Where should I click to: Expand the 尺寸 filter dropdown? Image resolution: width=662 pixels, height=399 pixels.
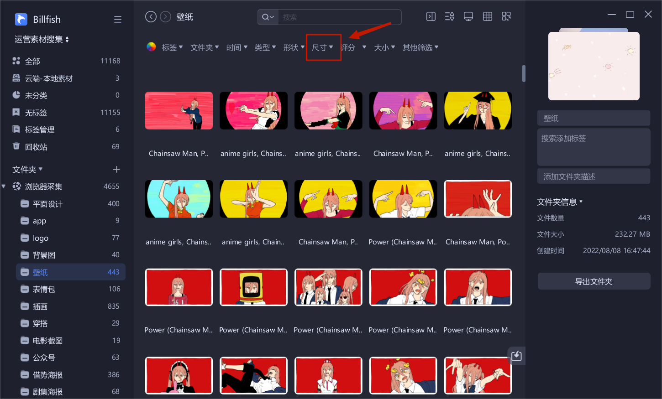tap(322, 47)
